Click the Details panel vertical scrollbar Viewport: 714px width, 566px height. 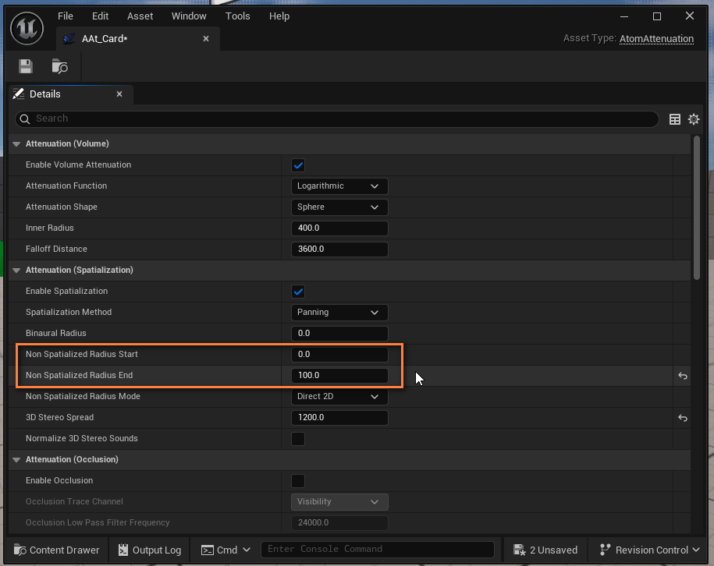tap(697, 207)
